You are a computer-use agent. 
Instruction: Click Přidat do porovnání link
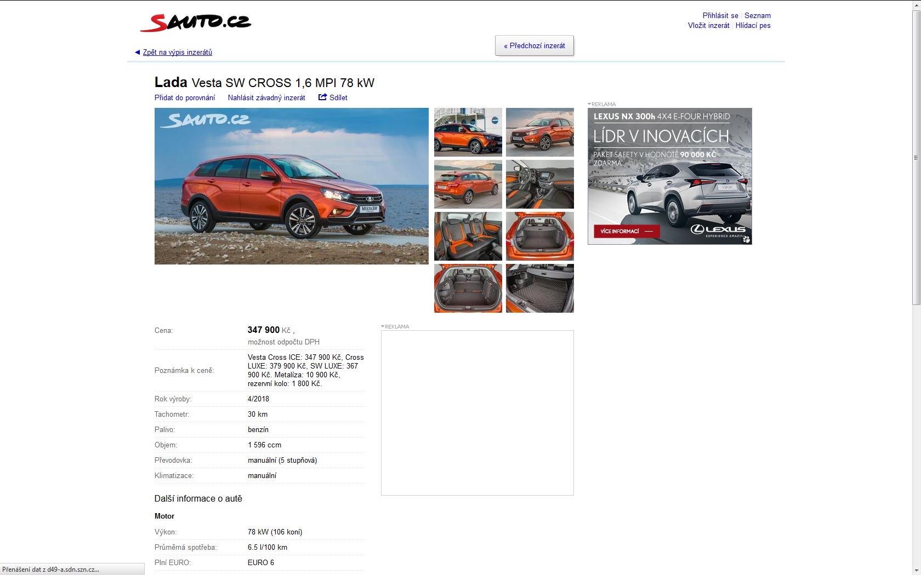(185, 98)
